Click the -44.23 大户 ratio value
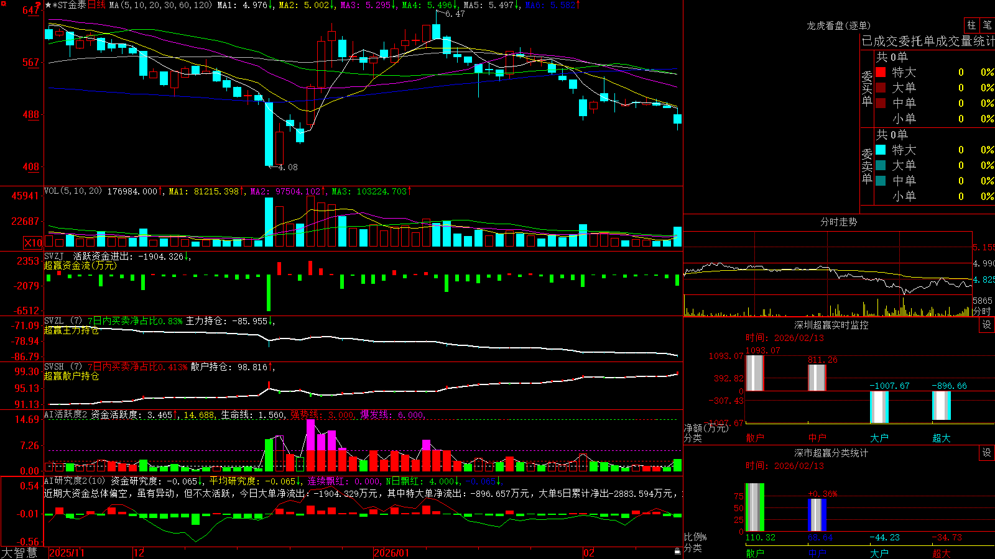Image resolution: width=995 pixels, height=559 pixels. click(x=884, y=537)
